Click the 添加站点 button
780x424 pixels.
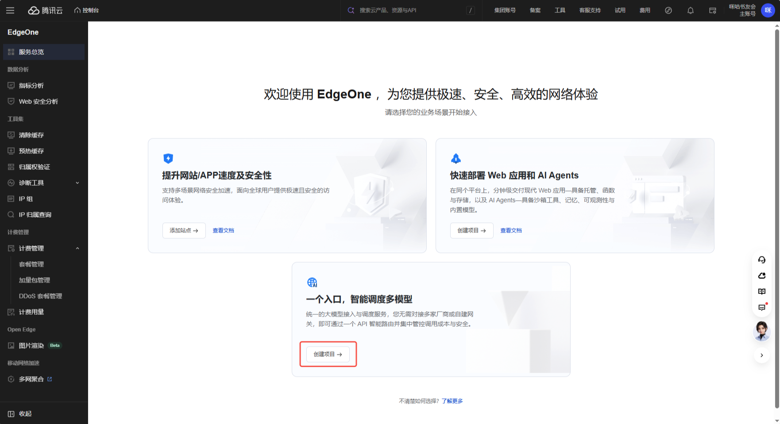point(184,230)
